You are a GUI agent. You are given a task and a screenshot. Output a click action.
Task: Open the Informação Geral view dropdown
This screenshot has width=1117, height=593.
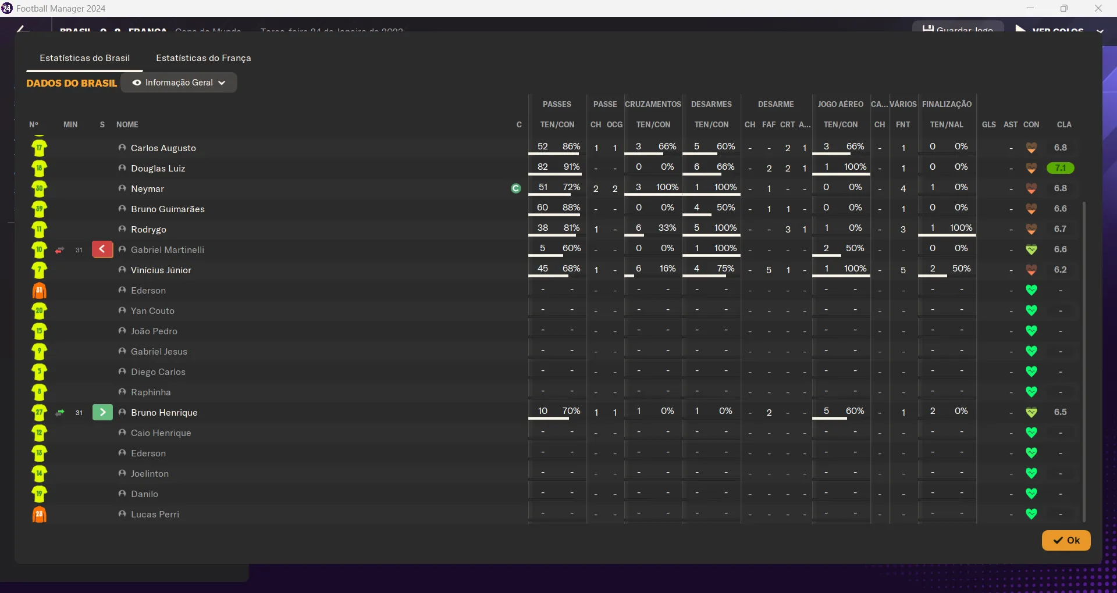179,83
